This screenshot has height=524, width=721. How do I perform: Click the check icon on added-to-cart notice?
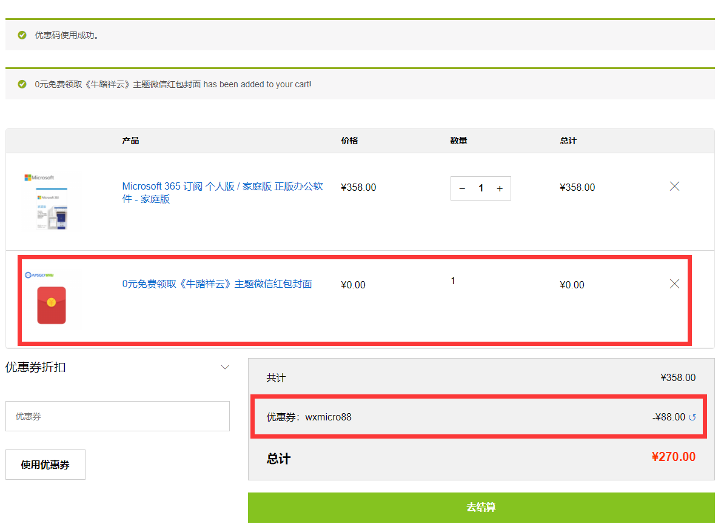pyautogui.click(x=22, y=84)
